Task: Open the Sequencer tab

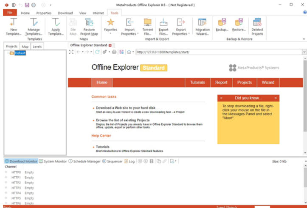Action: [113, 161]
